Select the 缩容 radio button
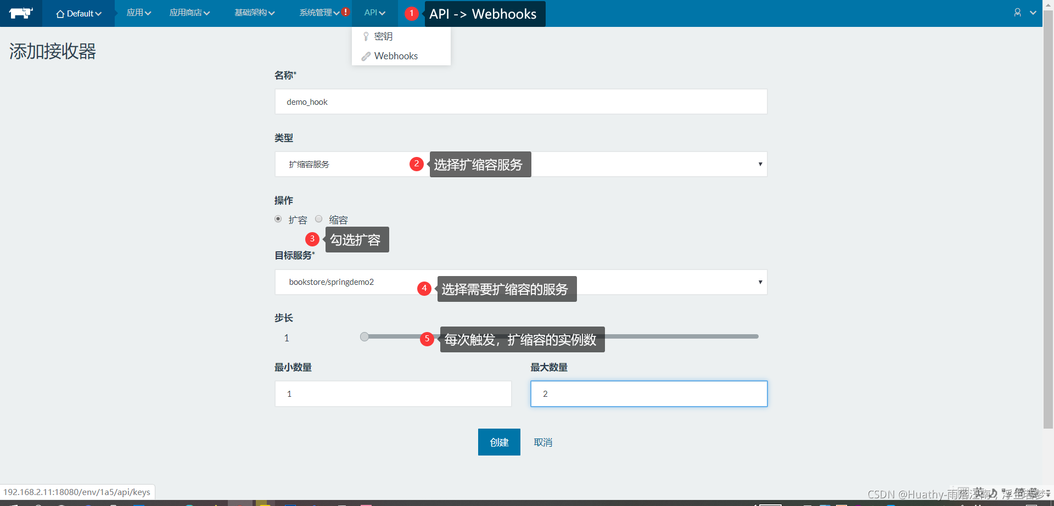 point(319,219)
